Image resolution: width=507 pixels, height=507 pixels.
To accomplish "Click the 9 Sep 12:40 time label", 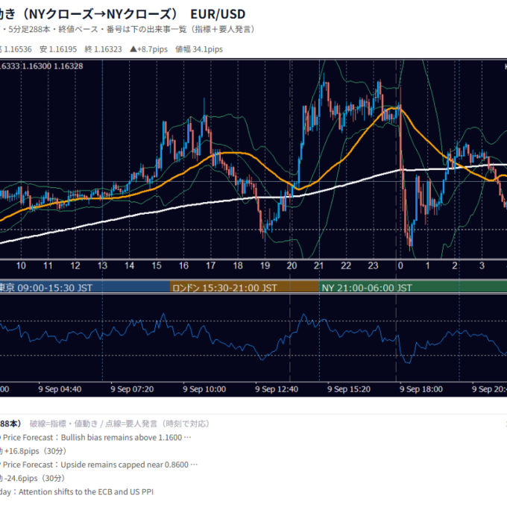I will tap(277, 389).
